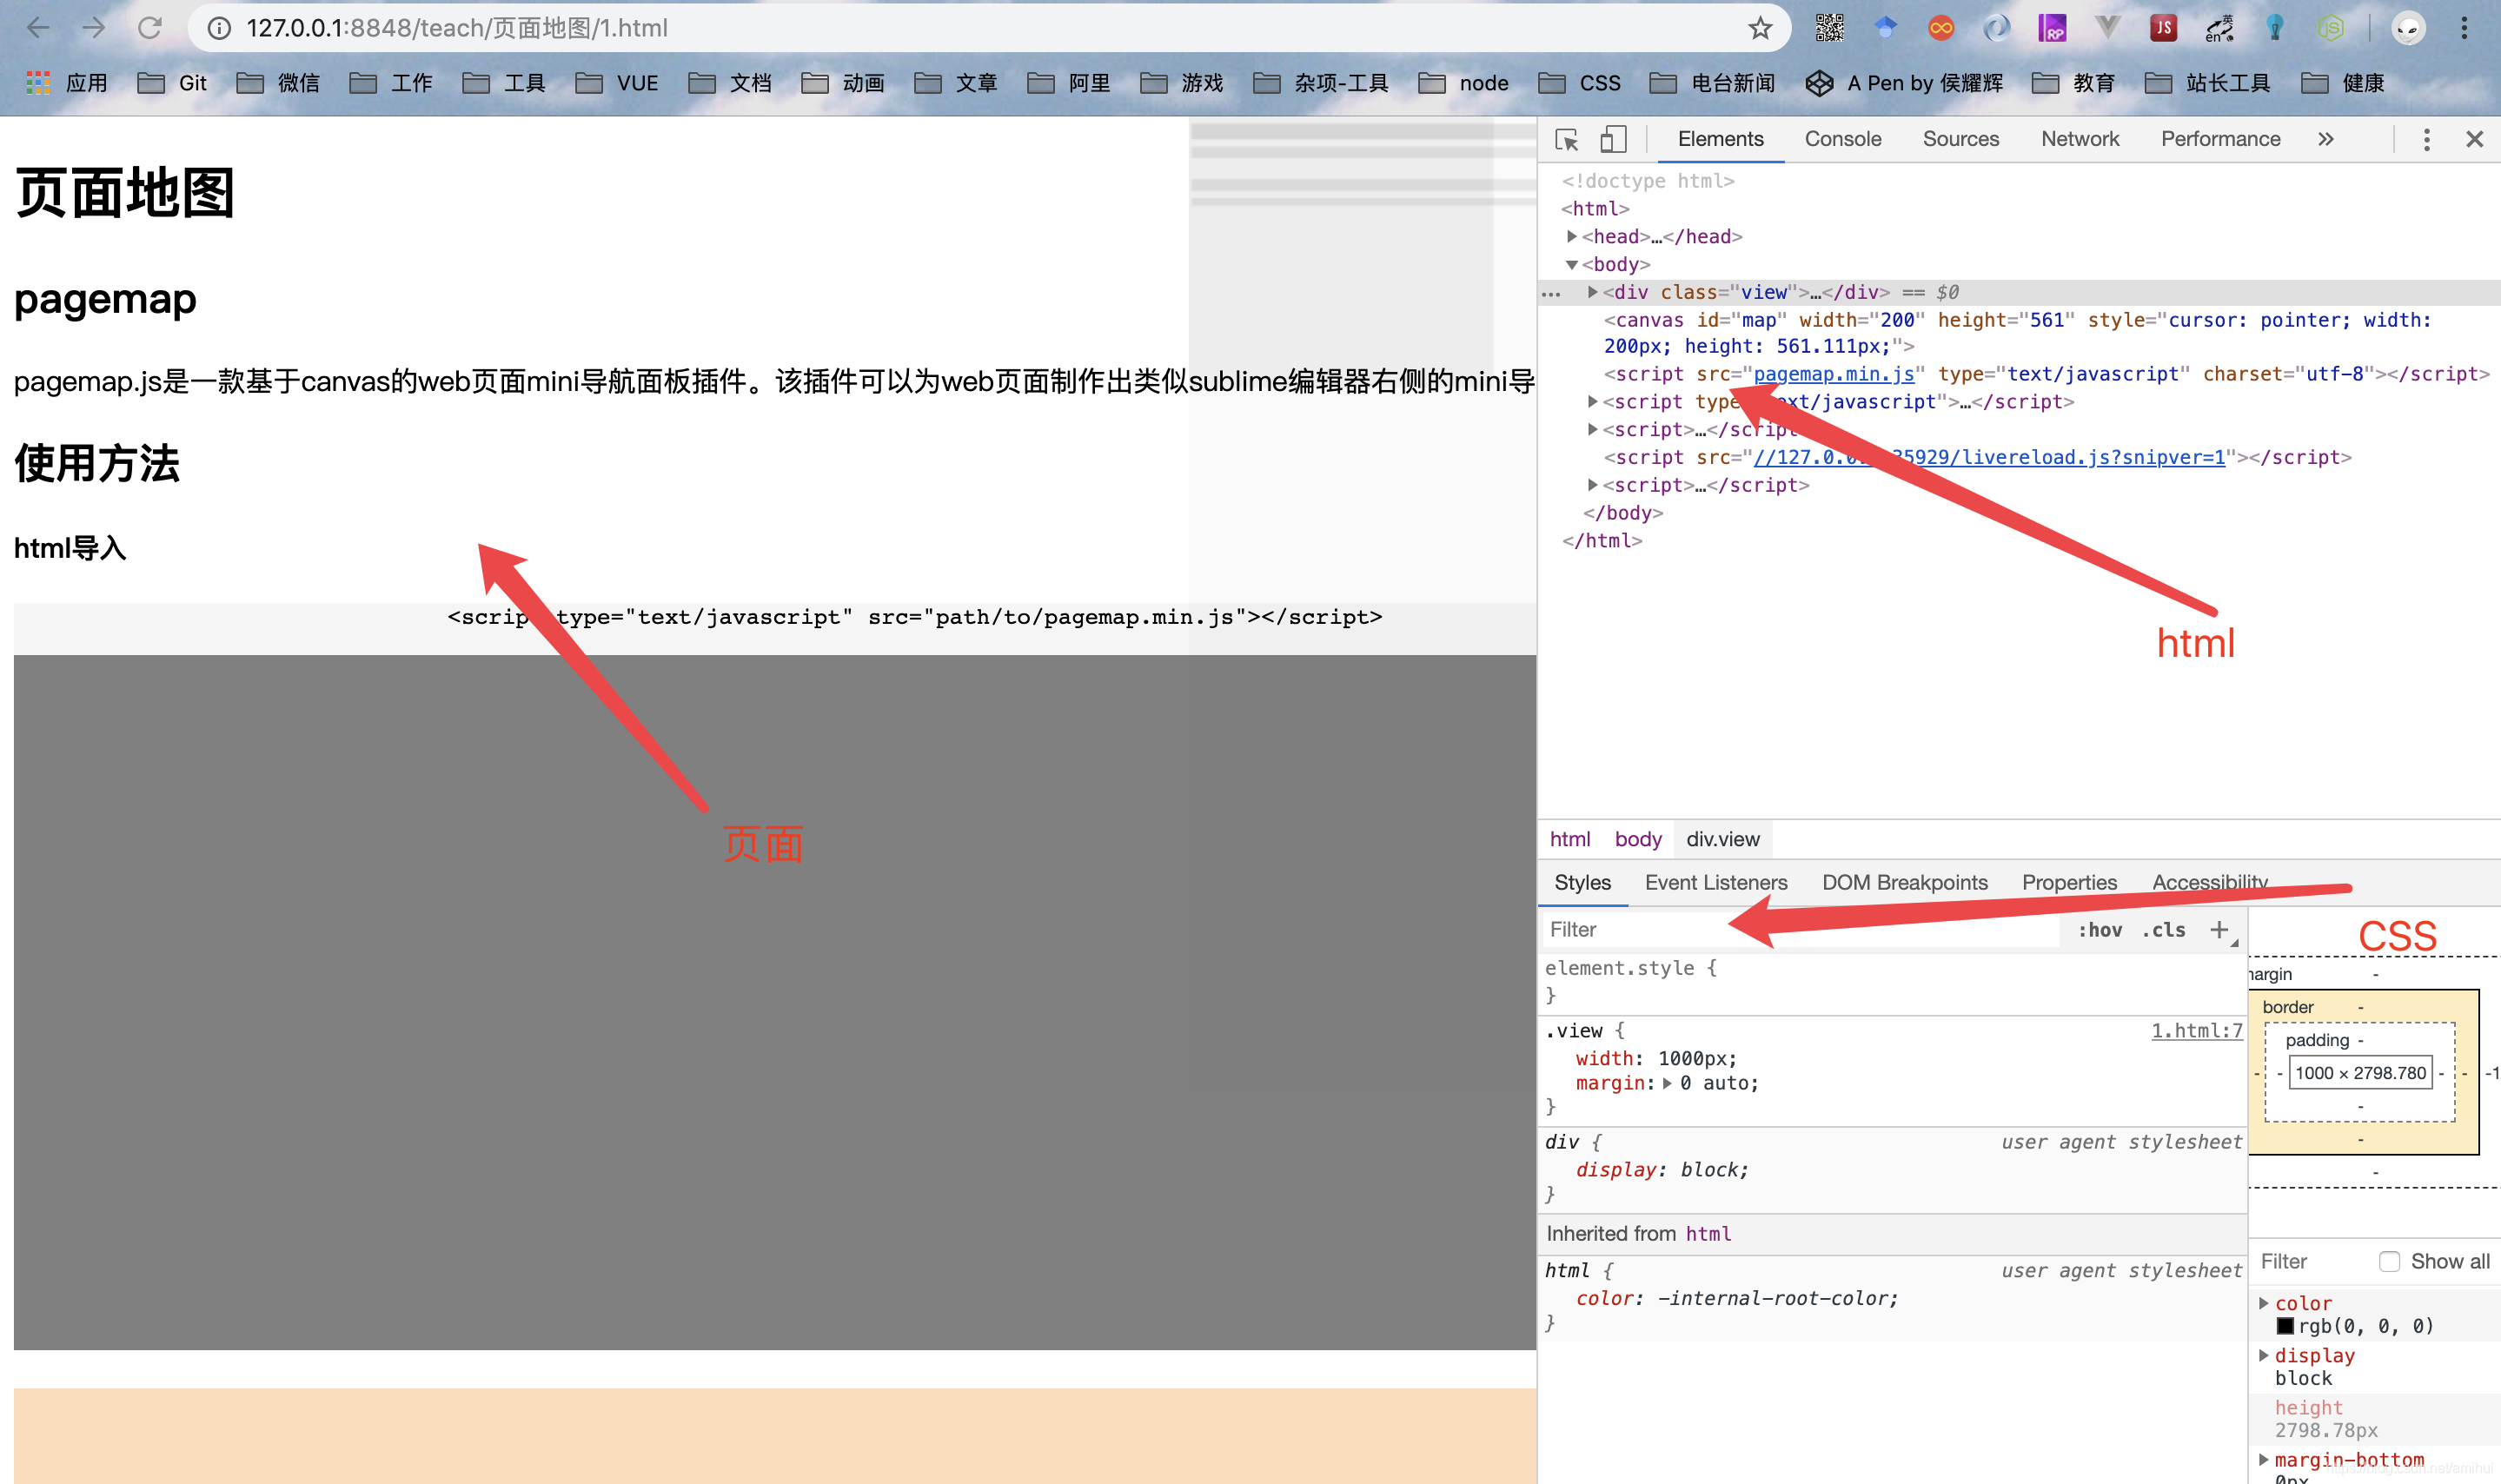This screenshot has width=2501, height=1484.
Task: Click the 1000 × 2798.780 box model content
Action: (x=2360, y=1073)
